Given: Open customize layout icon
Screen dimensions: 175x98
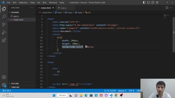Looking at the screenshot, I should pos(157,2).
